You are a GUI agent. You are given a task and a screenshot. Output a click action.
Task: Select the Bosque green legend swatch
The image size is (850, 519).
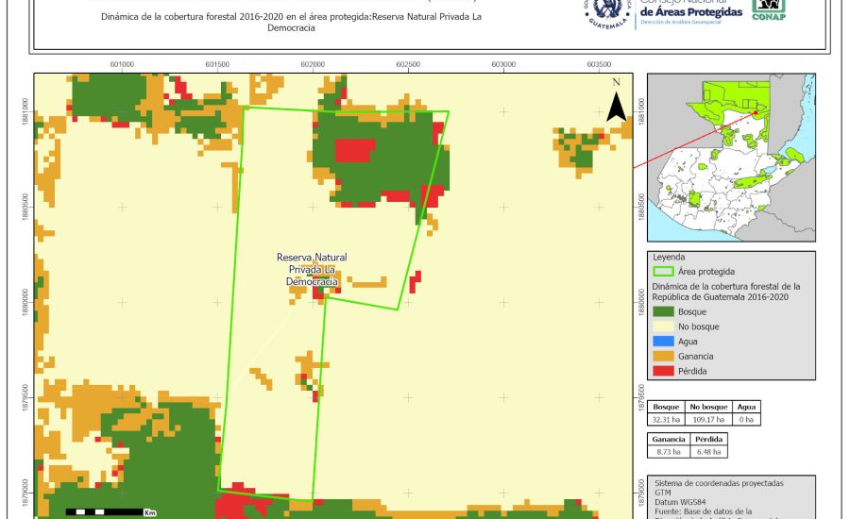click(x=664, y=311)
